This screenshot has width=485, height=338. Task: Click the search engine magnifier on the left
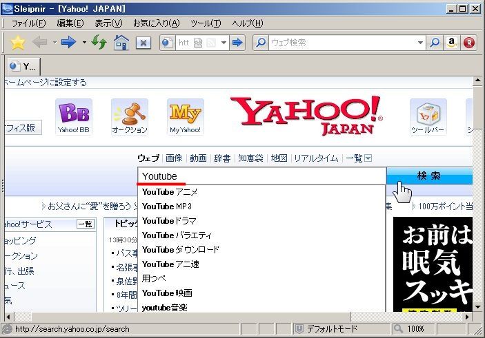pyautogui.click(x=261, y=43)
